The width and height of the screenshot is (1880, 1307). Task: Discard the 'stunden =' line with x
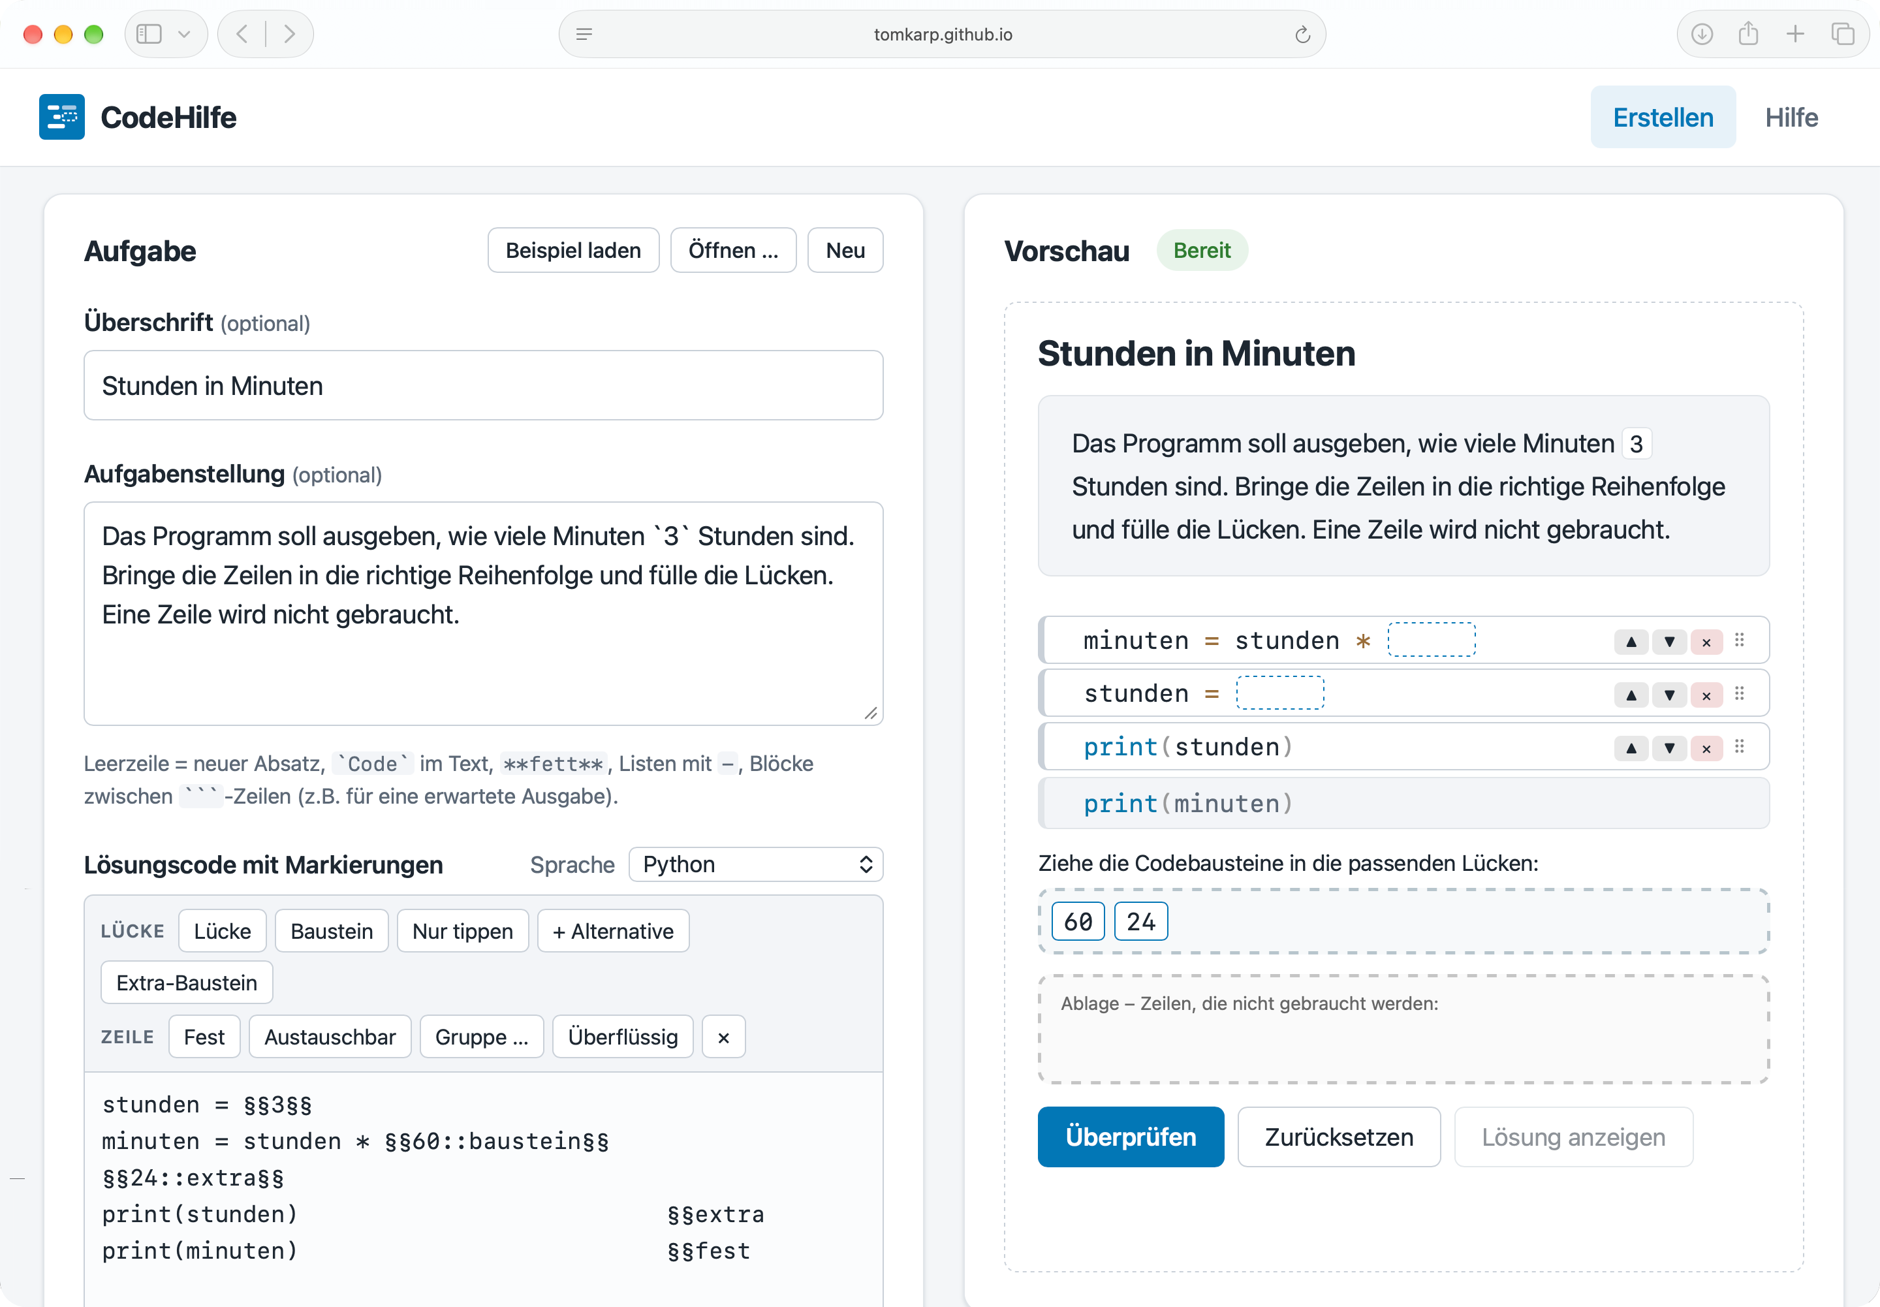[x=1706, y=695]
